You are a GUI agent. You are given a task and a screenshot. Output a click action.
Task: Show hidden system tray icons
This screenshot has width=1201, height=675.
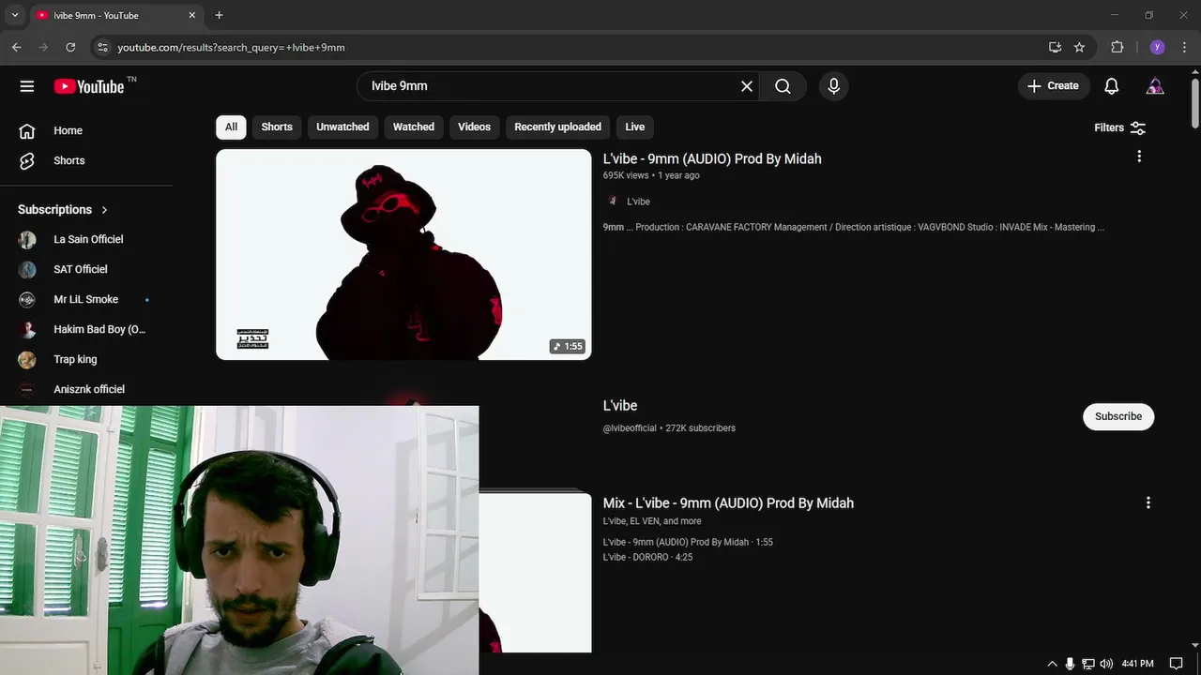click(1052, 664)
